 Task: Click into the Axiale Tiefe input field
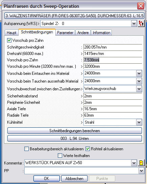113,109
